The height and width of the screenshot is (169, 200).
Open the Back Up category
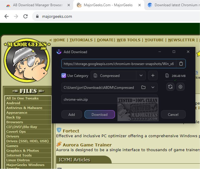coord(13,117)
